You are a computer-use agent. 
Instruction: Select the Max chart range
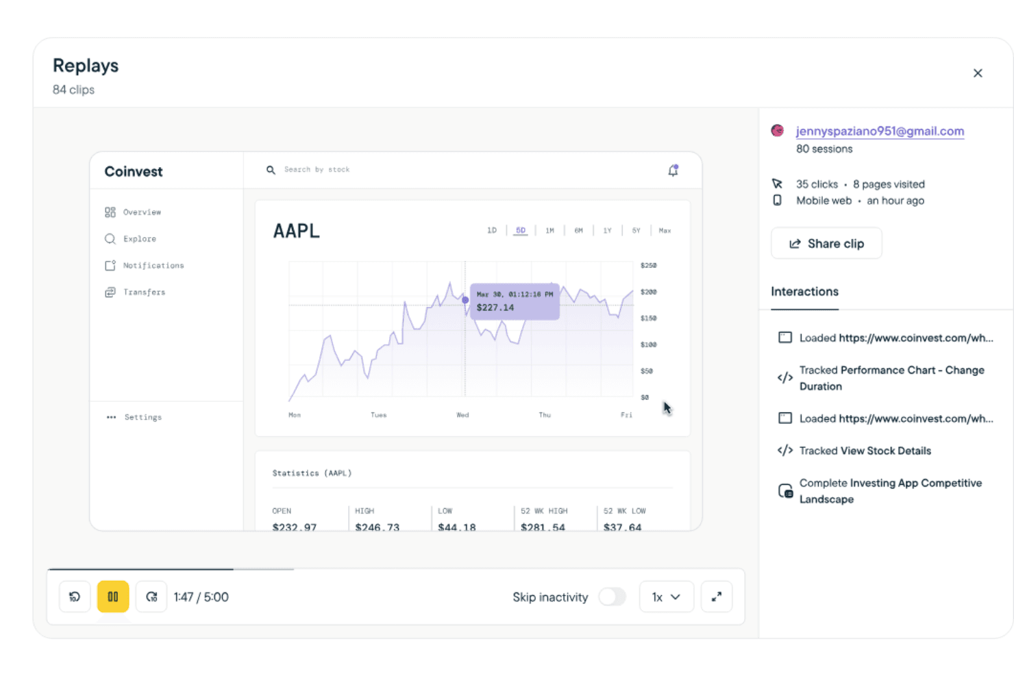pos(665,230)
